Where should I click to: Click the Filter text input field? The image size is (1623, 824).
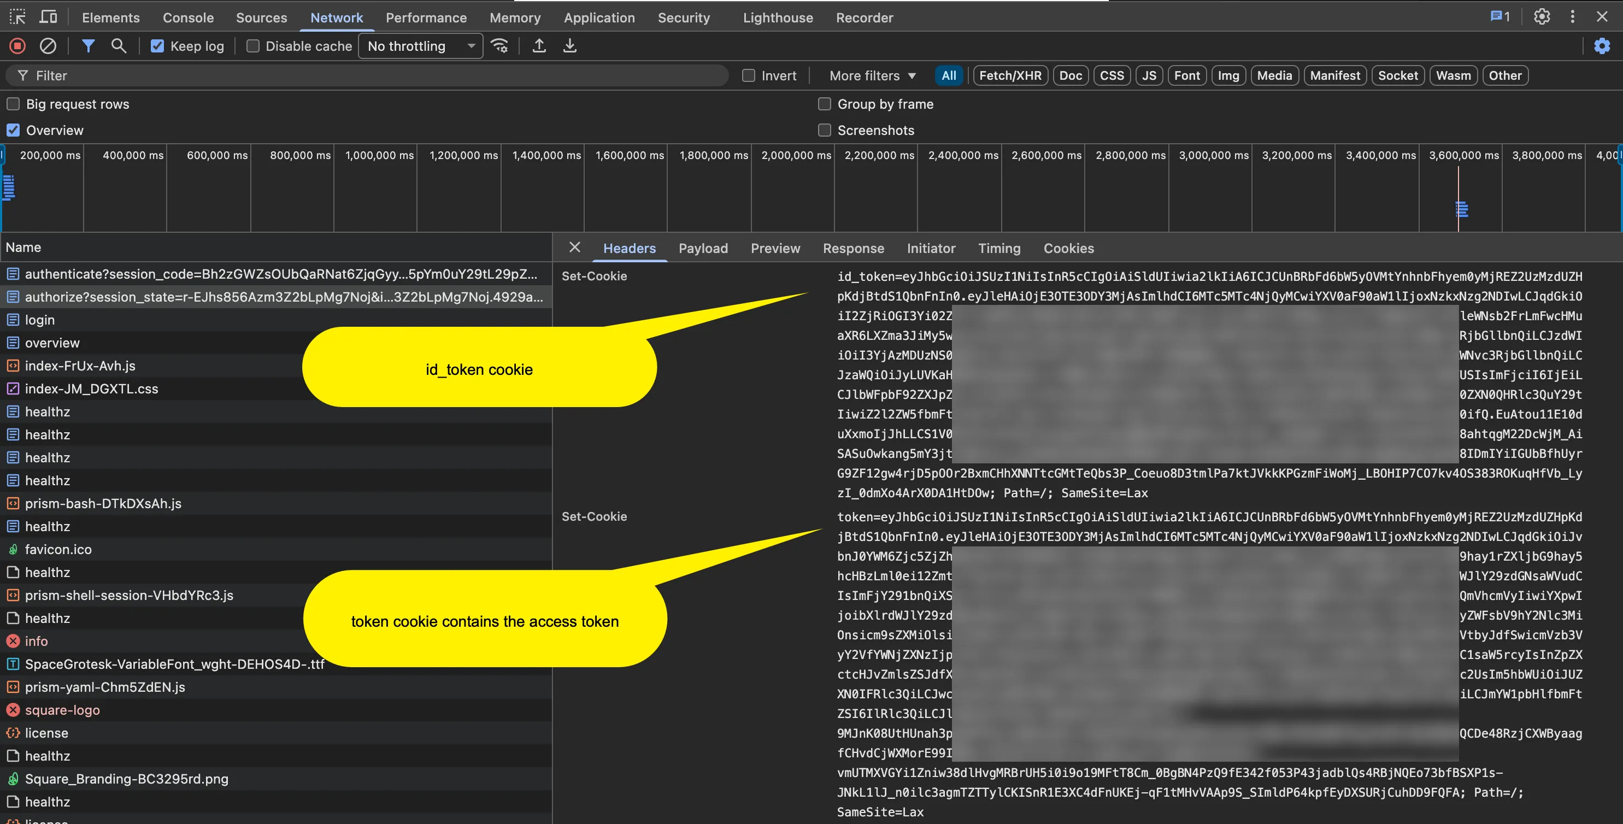tap(367, 75)
